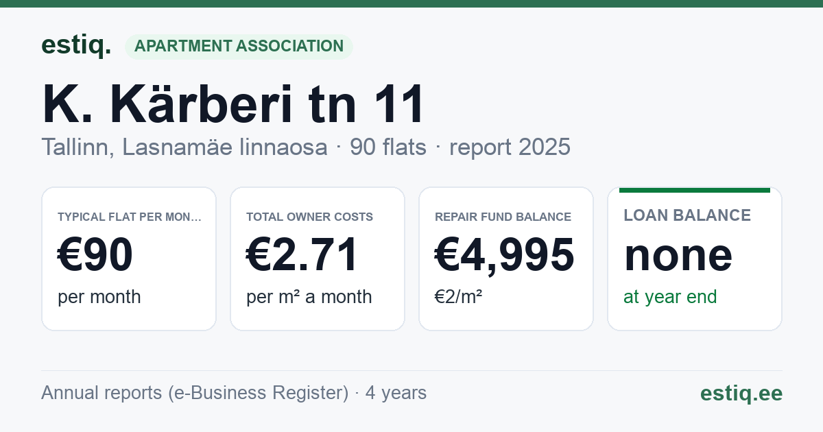823x432 pixels.
Task: Click the 'none' loan value
Action: pos(678,255)
